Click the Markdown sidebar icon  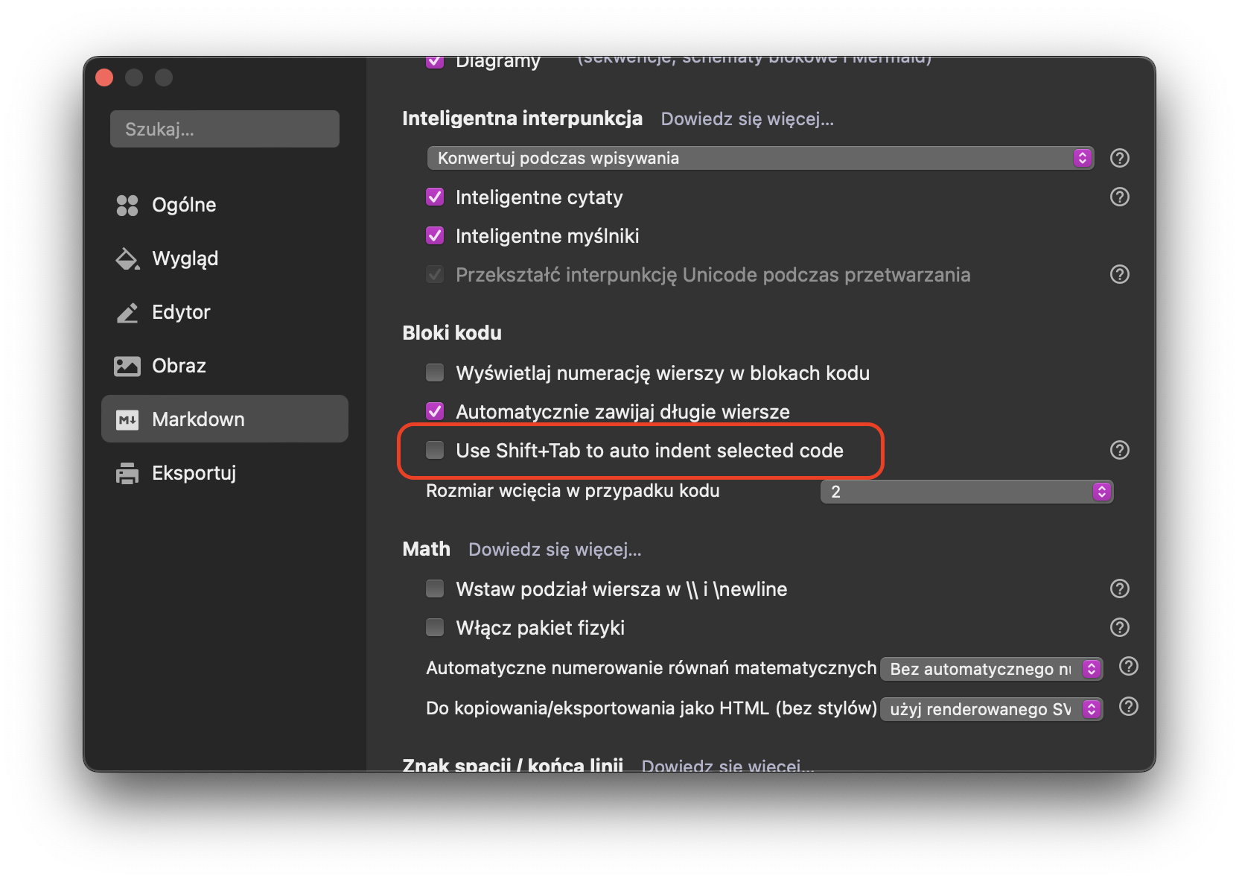click(128, 419)
